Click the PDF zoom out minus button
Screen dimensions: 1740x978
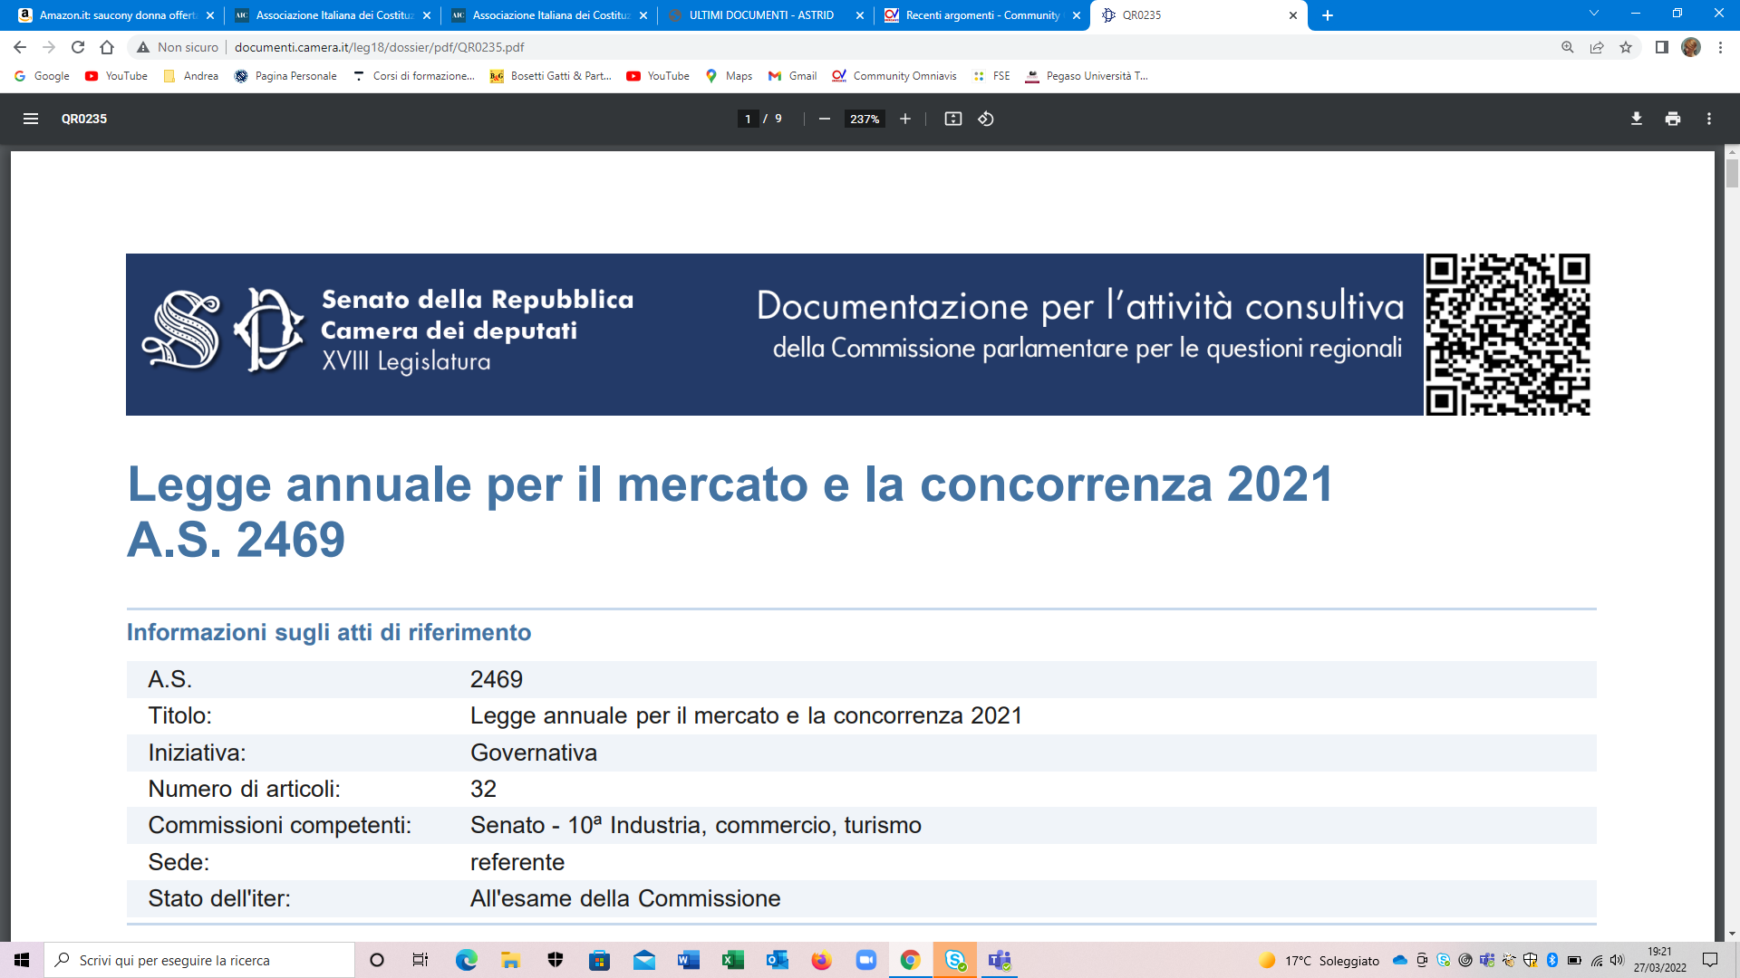click(824, 119)
